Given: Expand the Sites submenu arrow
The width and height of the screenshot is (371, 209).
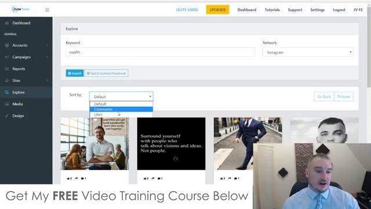Looking at the screenshot, I should click(x=47, y=81).
